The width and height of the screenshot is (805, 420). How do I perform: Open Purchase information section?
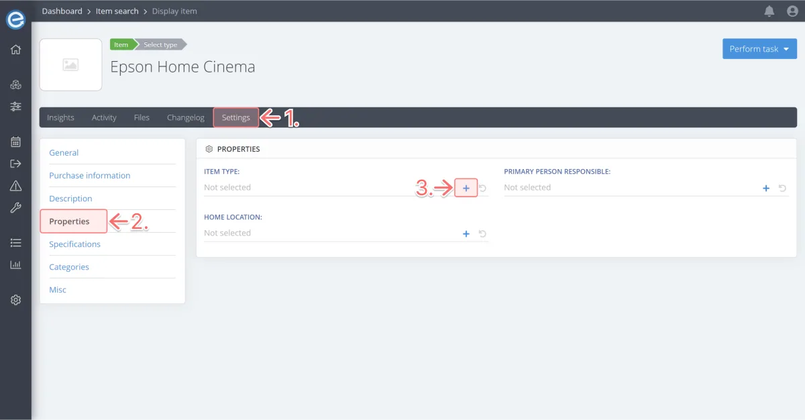click(90, 176)
